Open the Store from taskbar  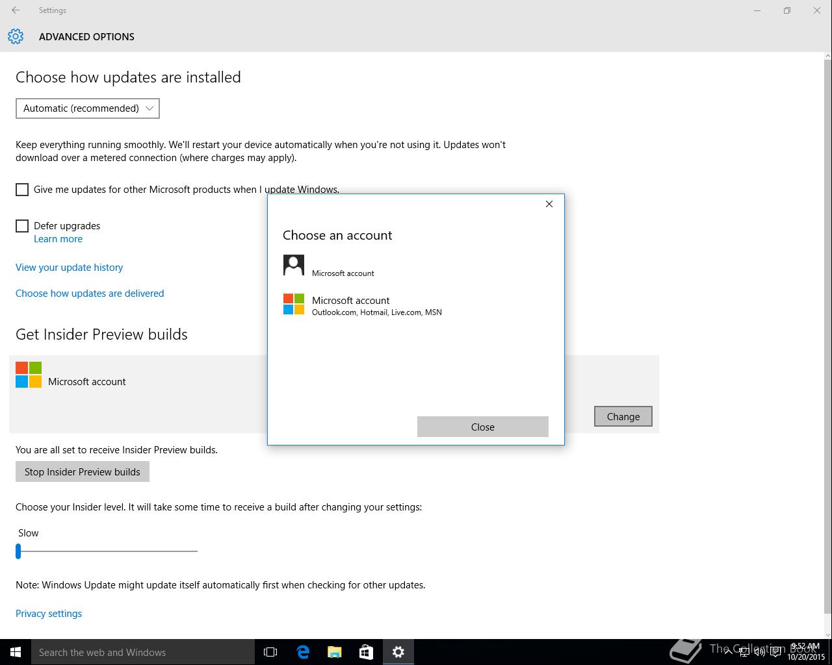click(367, 652)
